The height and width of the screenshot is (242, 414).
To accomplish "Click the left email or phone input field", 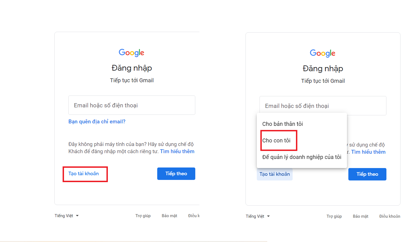I will pyautogui.click(x=132, y=105).
